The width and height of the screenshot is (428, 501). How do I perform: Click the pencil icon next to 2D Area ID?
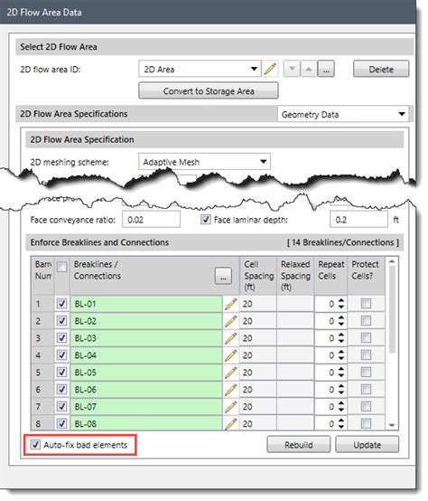270,69
